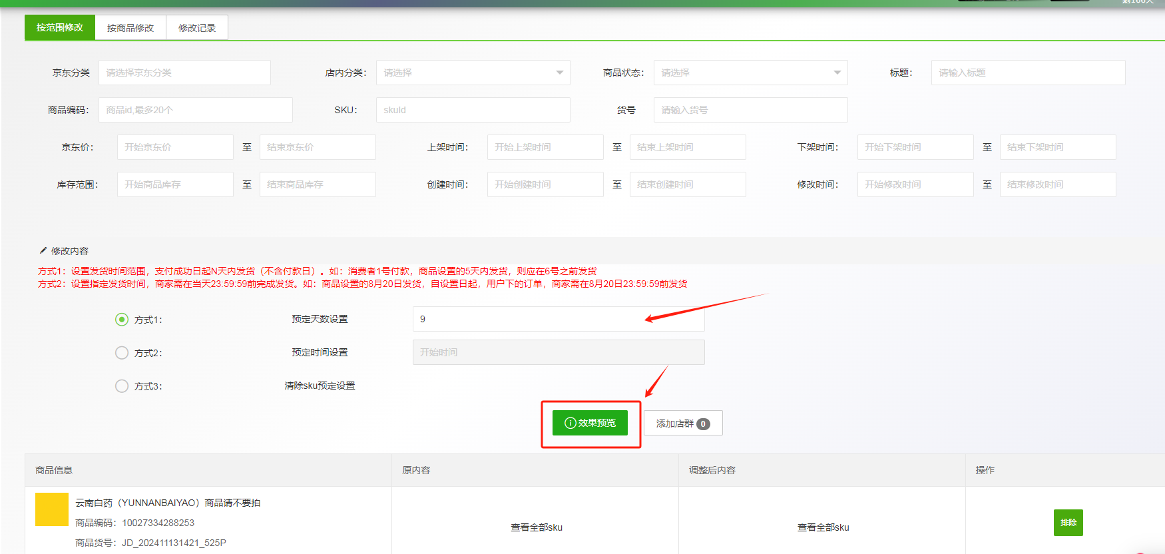Click the 标题 text input field
The height and width of the screenshot is (554, 1165).
1028,73
